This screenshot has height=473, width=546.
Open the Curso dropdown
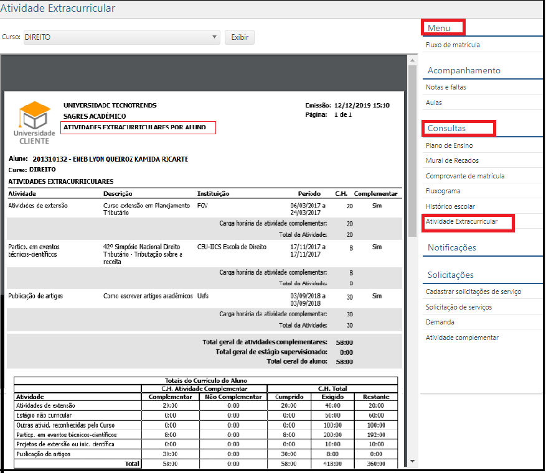(214, 37)
